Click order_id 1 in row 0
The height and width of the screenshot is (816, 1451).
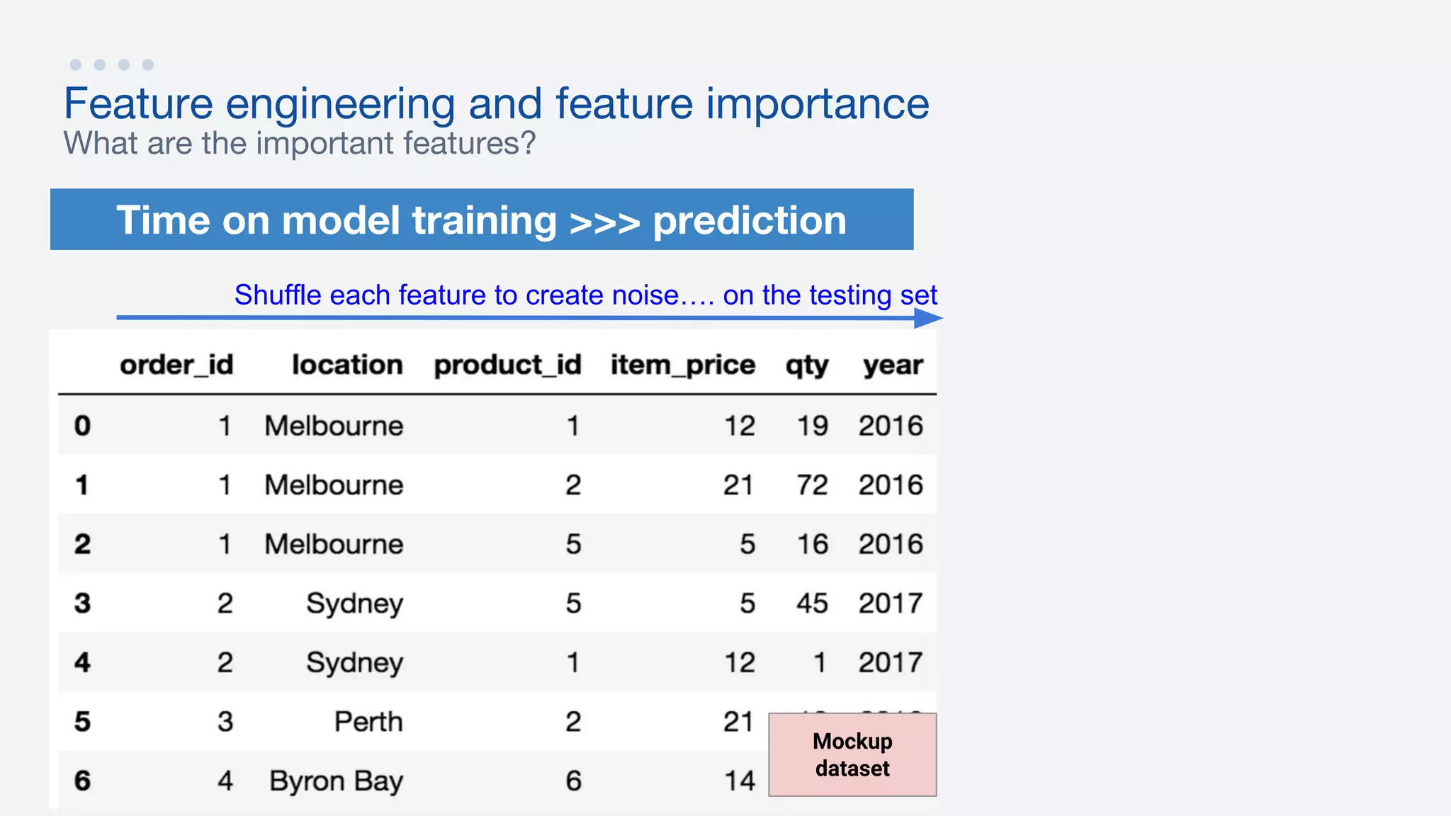click(225, 426)
